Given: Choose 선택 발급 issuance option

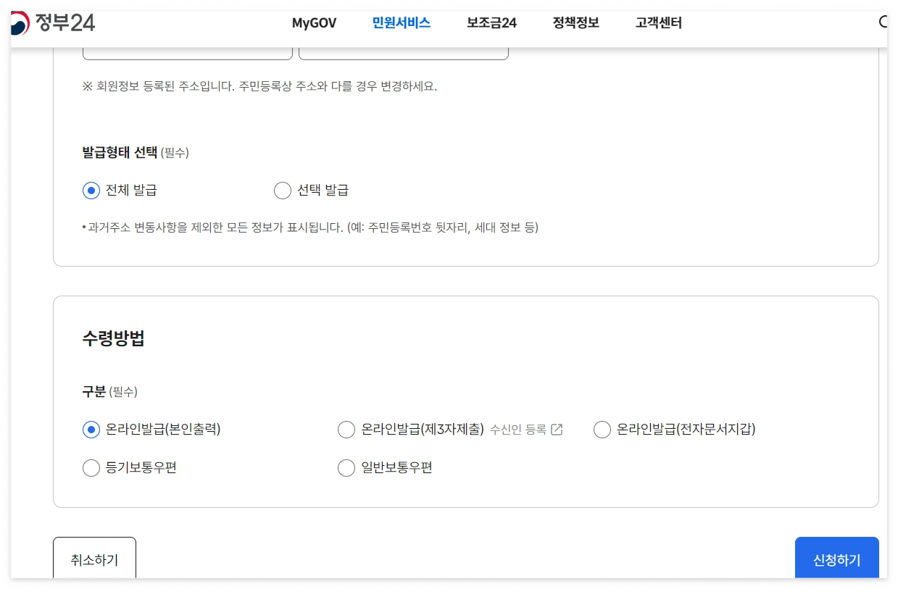Looking at the screenshot, I should (x=283, y=190).
